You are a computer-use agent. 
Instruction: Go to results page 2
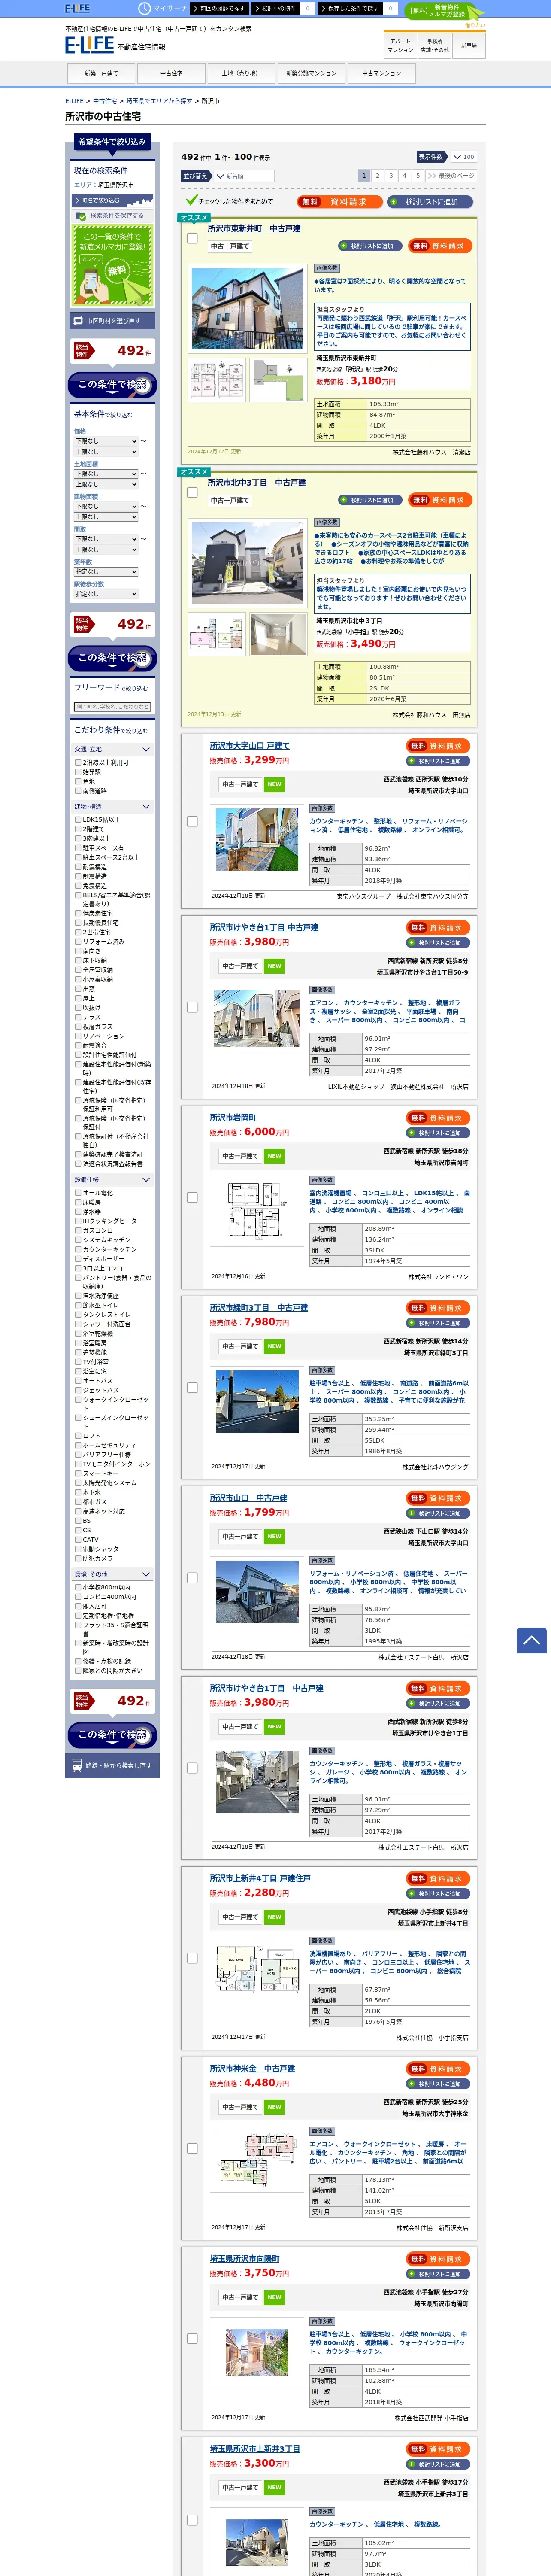click(377, 175)
